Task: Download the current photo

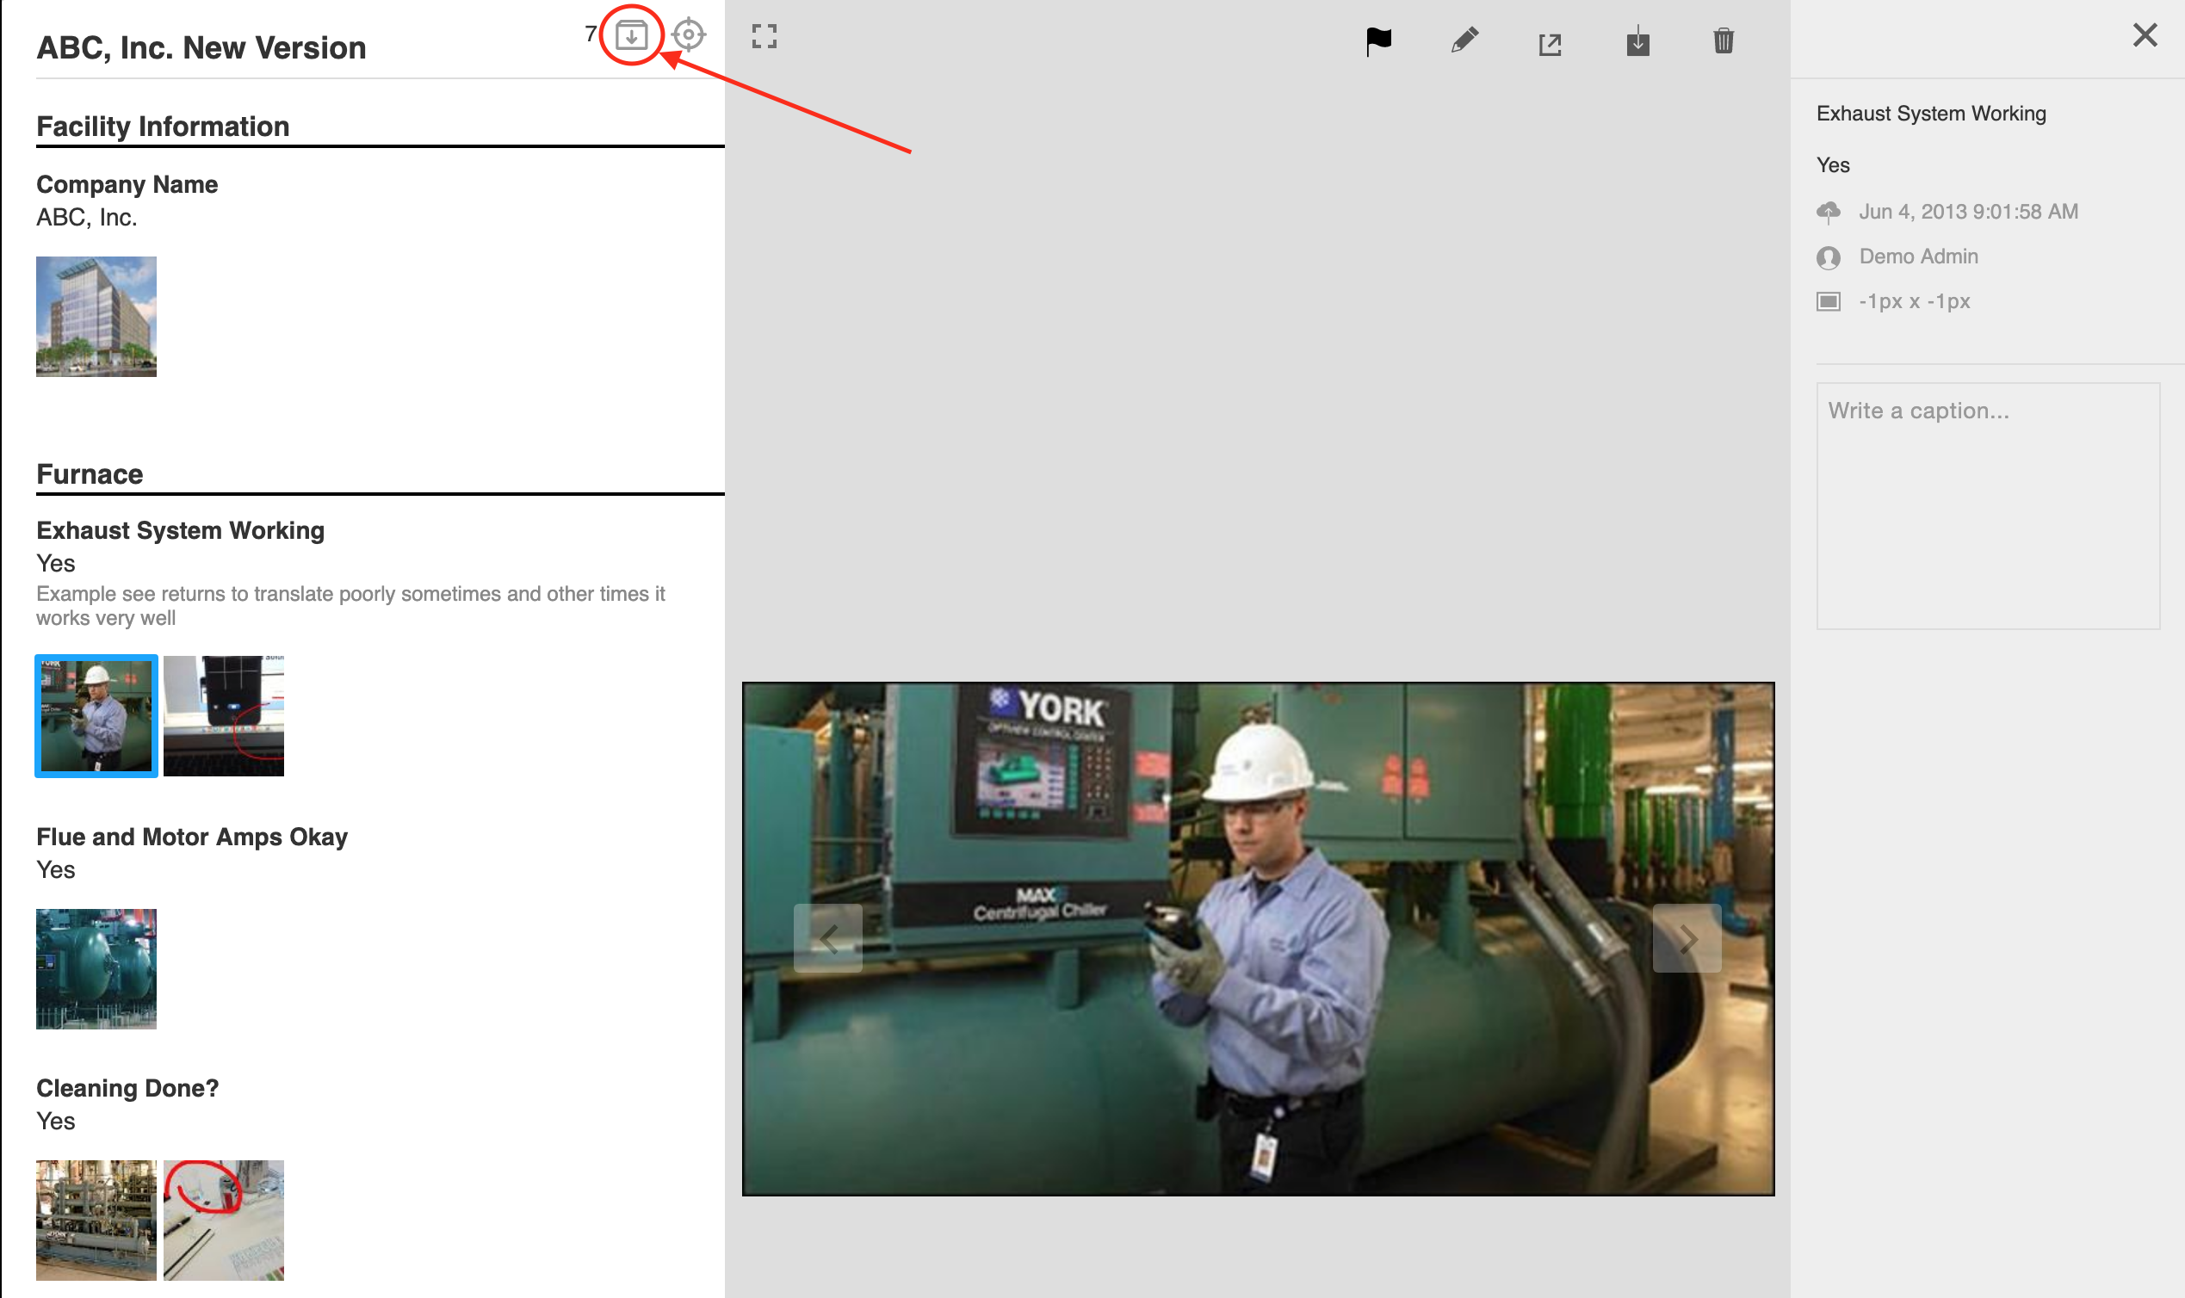Action: tap(1637, 41)
